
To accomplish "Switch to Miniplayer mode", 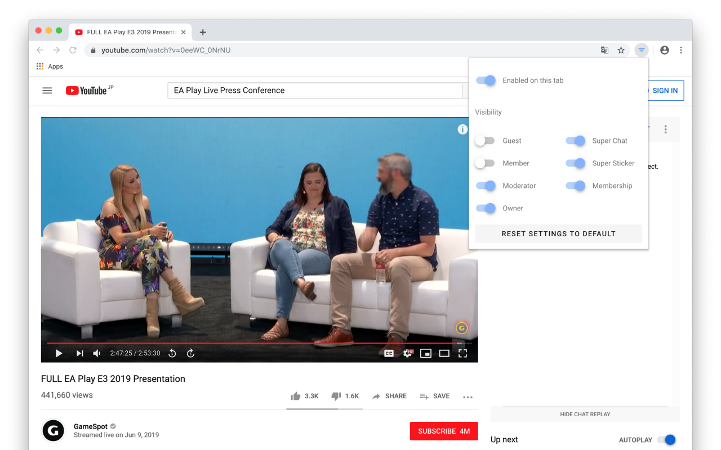I will click(x=425, y=353).
